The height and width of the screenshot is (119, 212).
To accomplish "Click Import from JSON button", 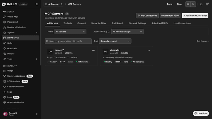I will click(170, 16).
